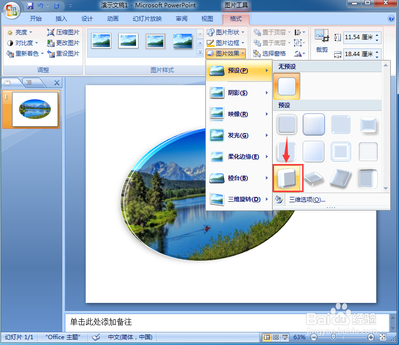Open the 图片边框 picture border dropdown

coord(226,43)
